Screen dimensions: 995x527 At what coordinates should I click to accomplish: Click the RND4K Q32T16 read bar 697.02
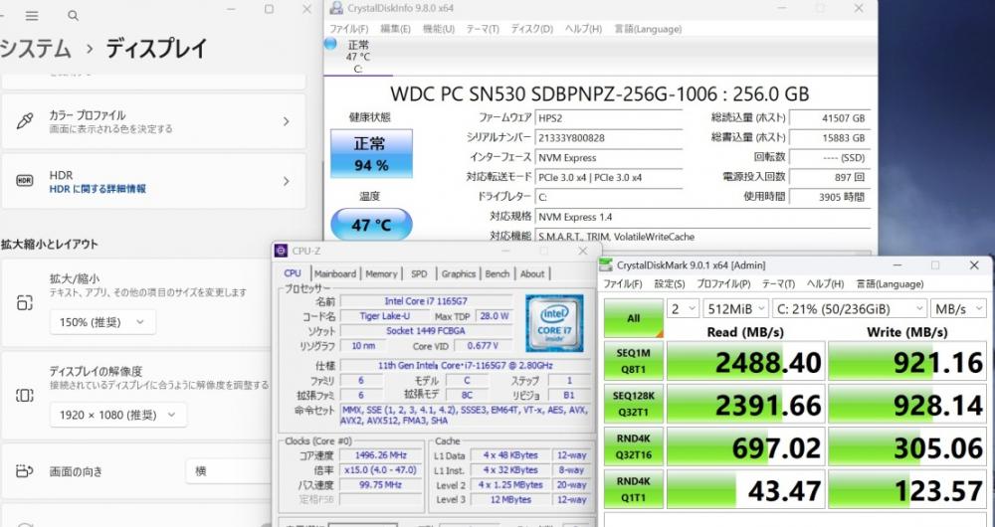(745, 446)
